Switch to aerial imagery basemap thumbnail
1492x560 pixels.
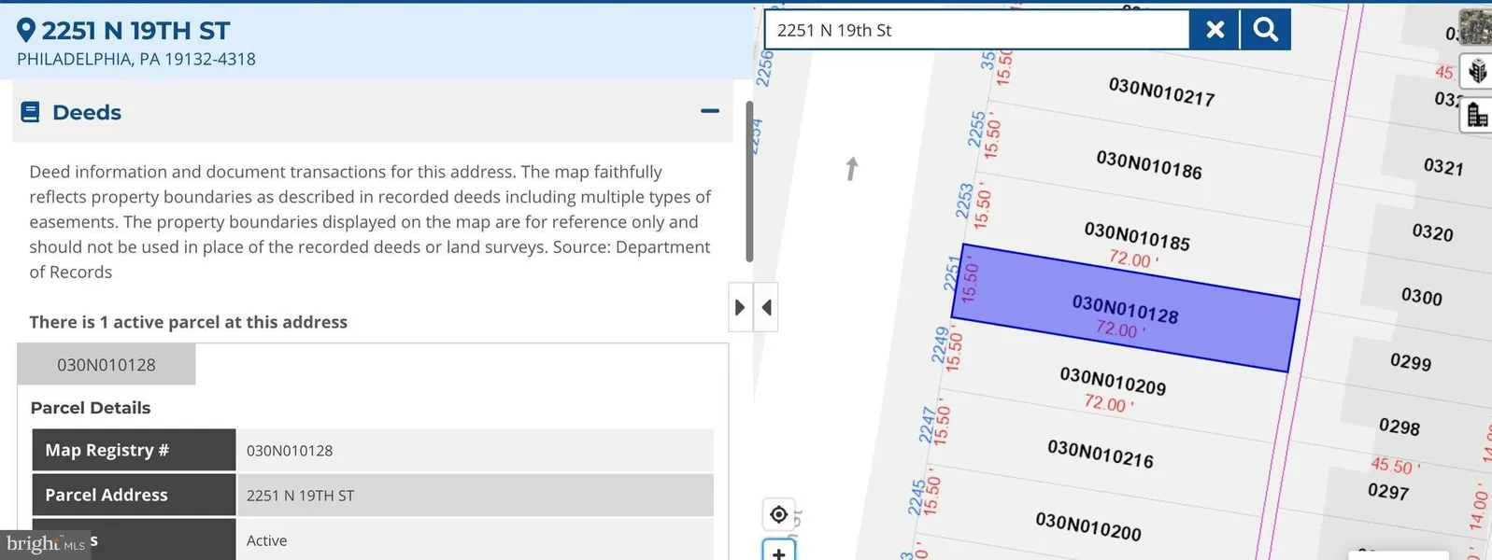click(x=1475, y=28)
